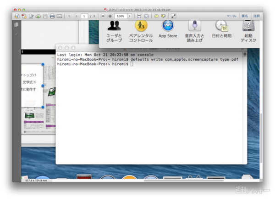Show attachments via the paperclip icon
275x199 pixels.
coord(16,34)
